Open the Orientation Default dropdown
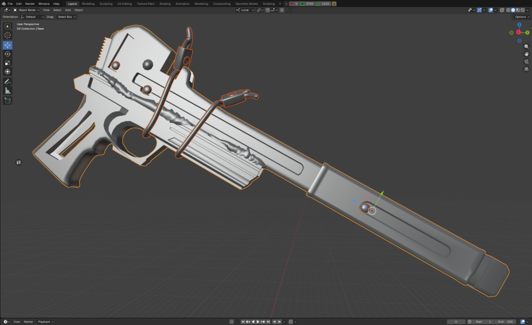 pyautogui.click(x=34, y=17)
